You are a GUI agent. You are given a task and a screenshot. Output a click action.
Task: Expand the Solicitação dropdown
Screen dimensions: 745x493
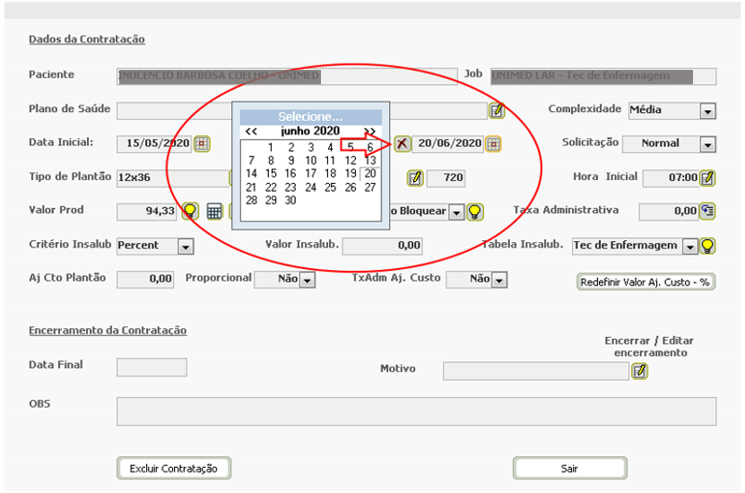(x=707, y=144)
